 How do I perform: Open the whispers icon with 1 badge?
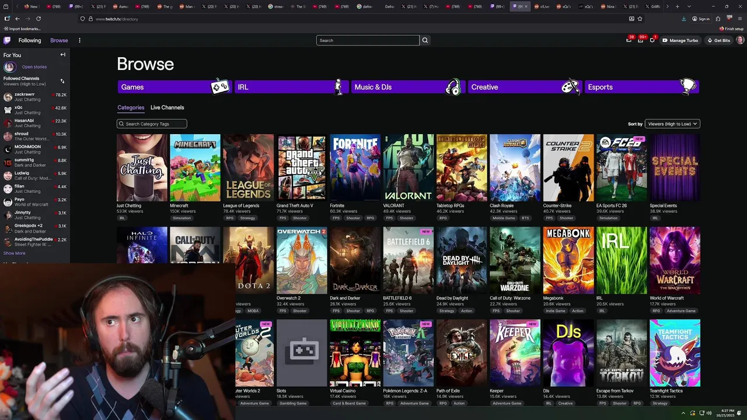pos(652,40)
